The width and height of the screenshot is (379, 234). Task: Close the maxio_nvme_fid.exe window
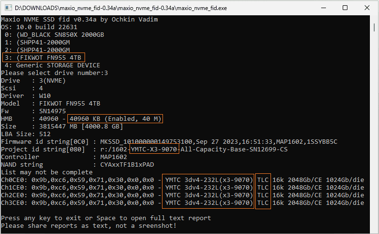pos(367,8)
